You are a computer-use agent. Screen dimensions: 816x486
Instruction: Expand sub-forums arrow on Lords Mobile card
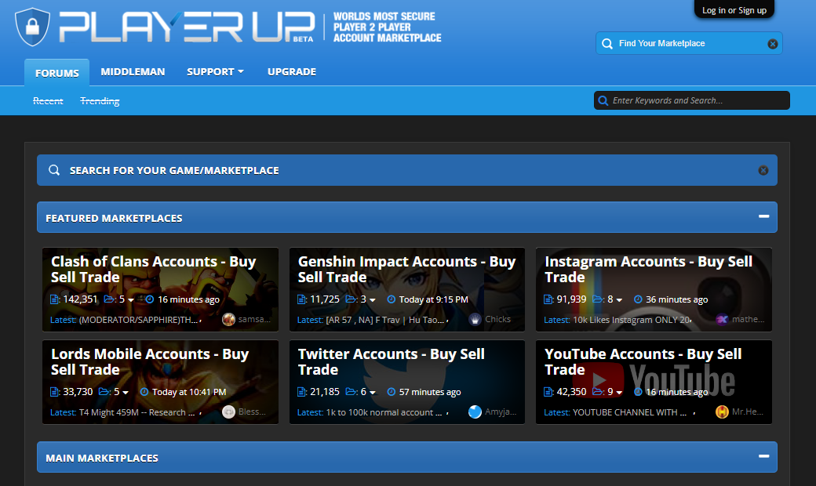click(126, 393)
